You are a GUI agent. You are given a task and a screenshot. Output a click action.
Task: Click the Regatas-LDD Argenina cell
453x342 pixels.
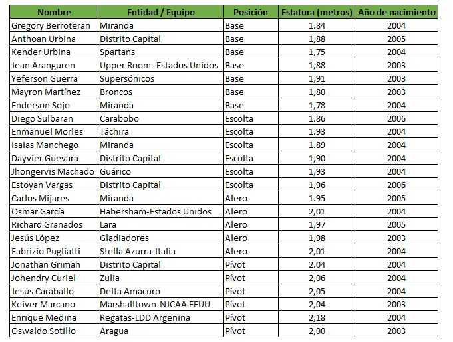pyautogui.click(x=160, y=317)
